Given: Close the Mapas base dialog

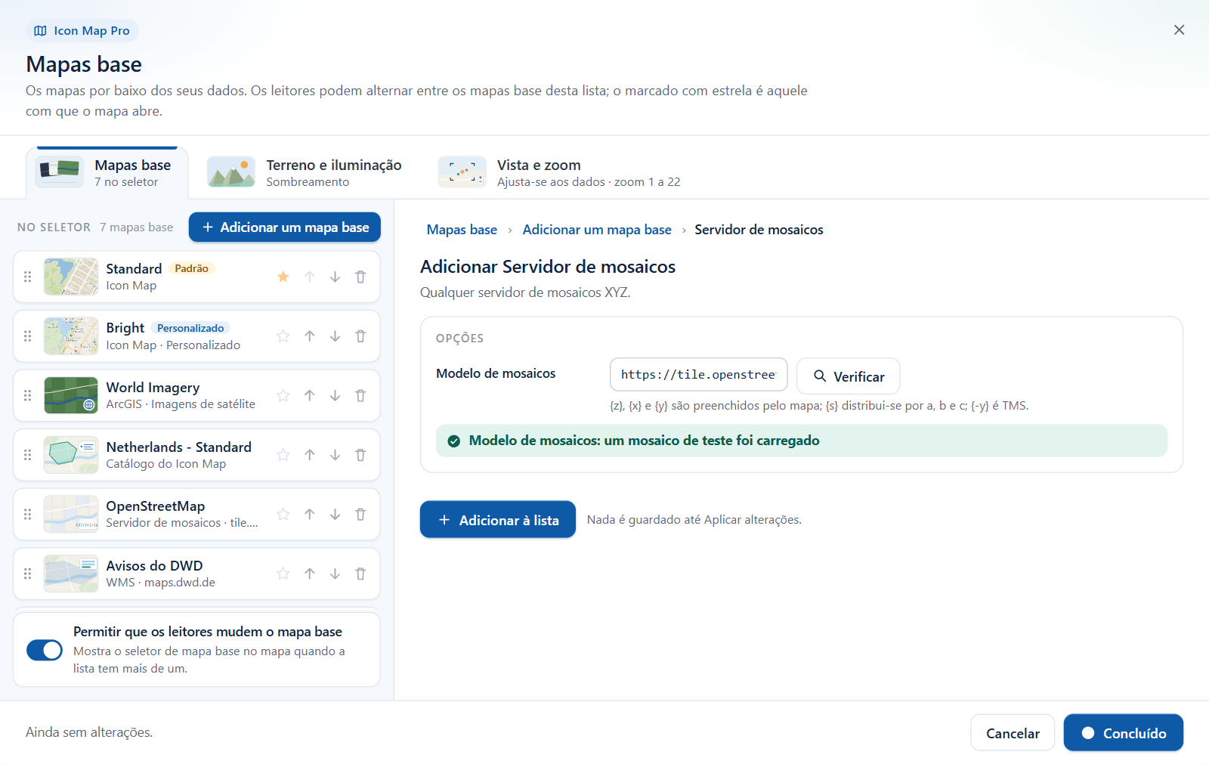Looking at the screenshot, I should pyautogui.click(x=1179, y=30).
